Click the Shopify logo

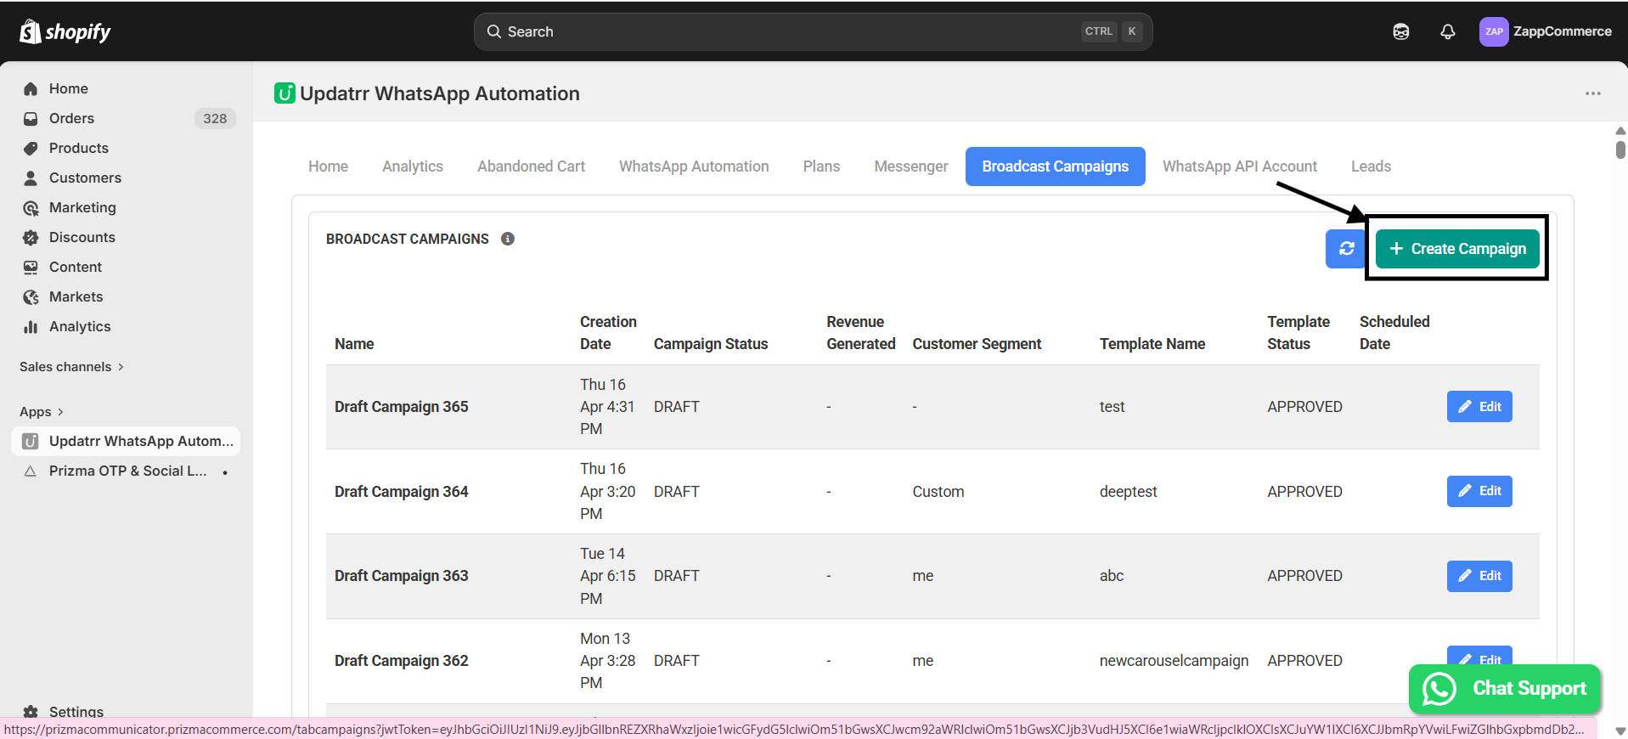point(65,31)
